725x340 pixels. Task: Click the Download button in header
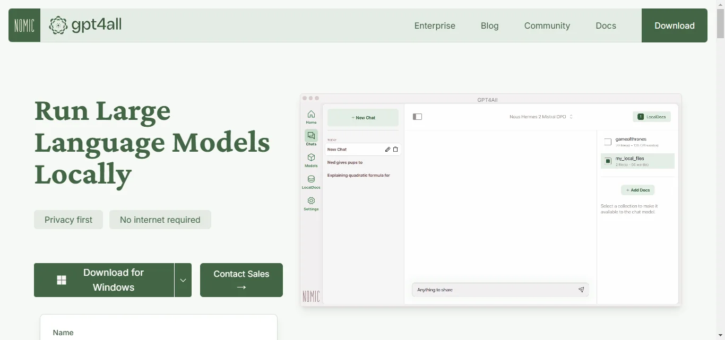point(674,25)
